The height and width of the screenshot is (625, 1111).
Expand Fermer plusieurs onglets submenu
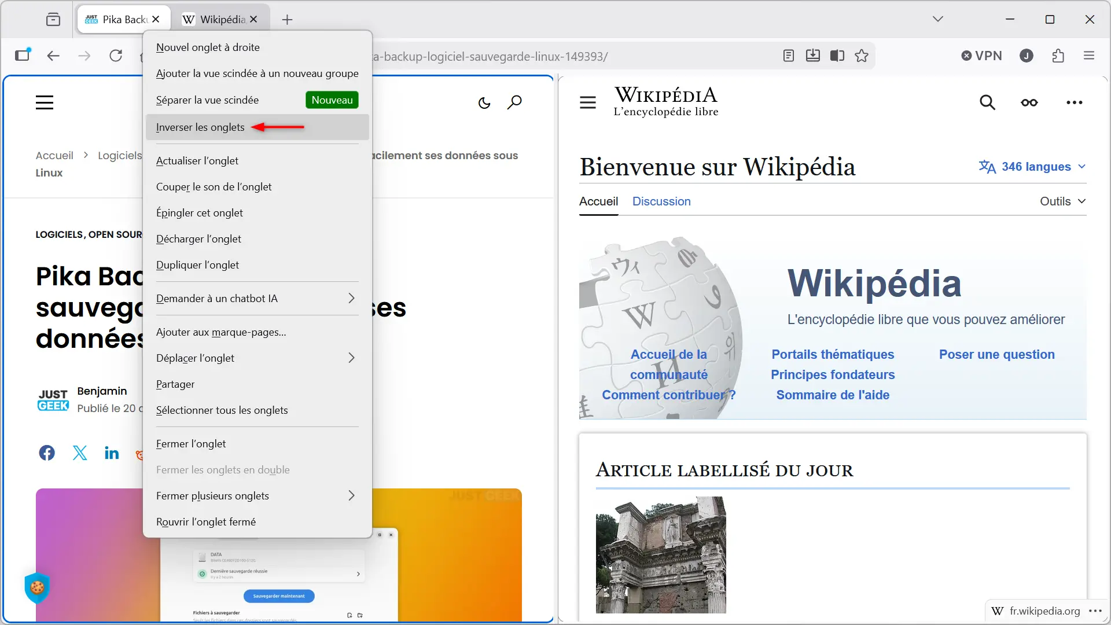tap(257, 496)
